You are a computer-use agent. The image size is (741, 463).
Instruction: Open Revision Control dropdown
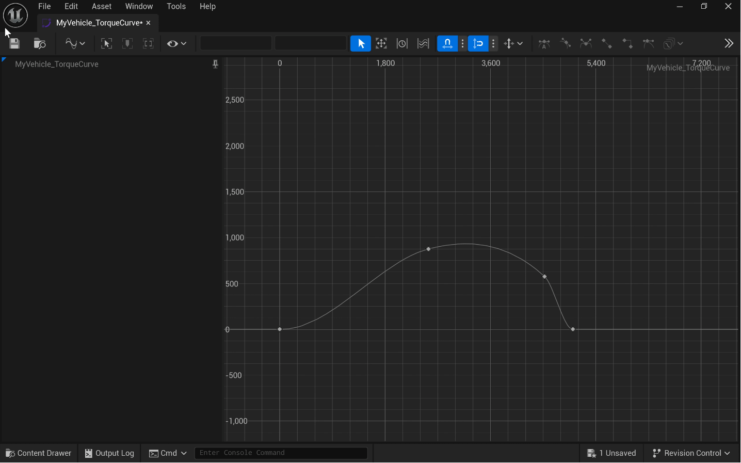691,453
